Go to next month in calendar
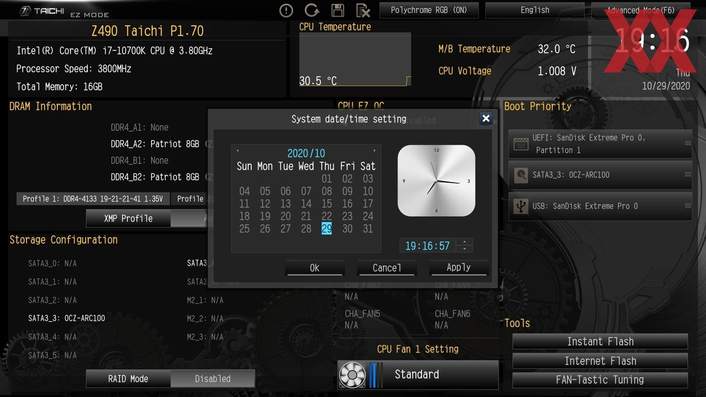 click(374, 150)
